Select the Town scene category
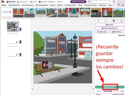 click(4, 5)
